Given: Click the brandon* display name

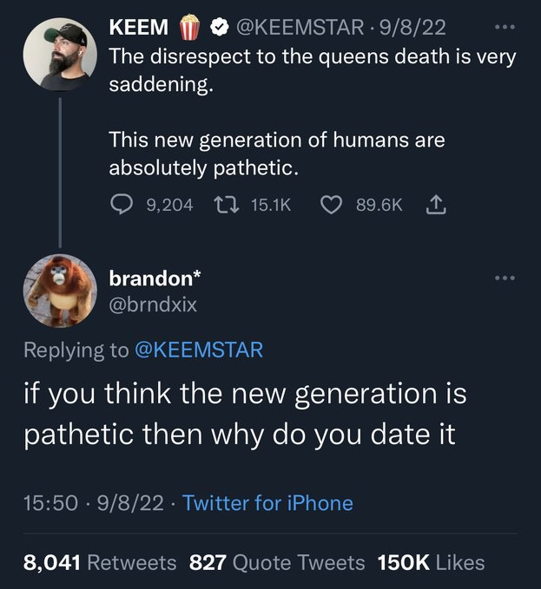Looking at the screenshot, I should click(155, 278).
